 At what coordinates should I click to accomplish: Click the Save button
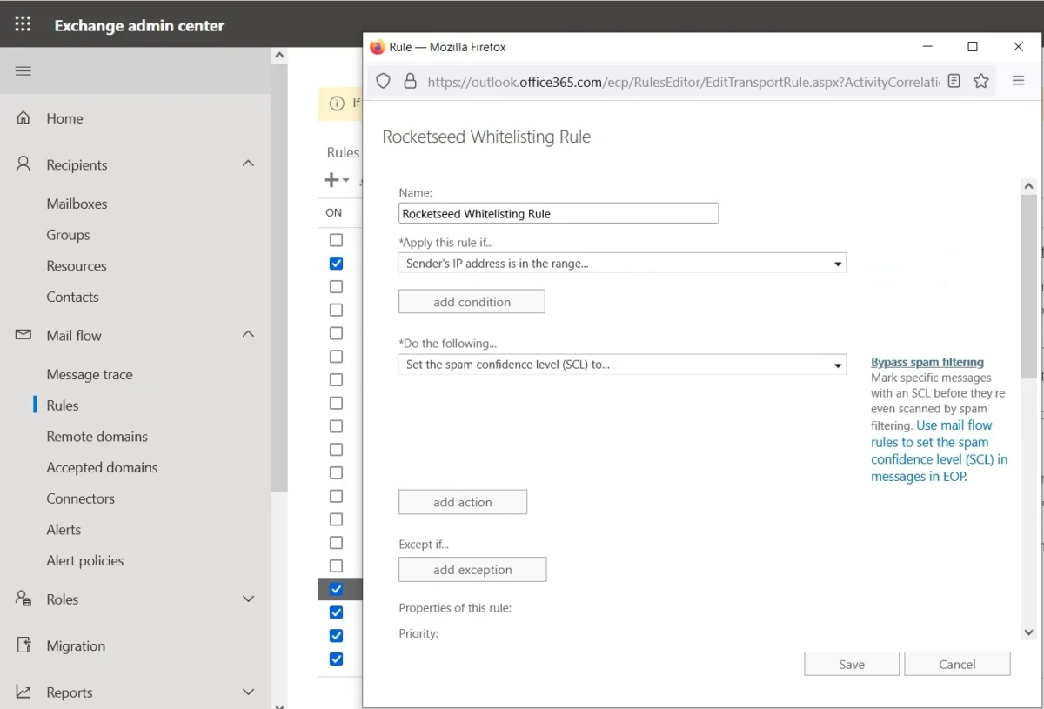851,664
